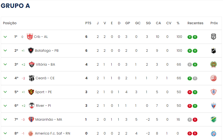Click the Maranhão - MA team crest
The height and width of the screenshot is (140, 223).
(31, 120)
